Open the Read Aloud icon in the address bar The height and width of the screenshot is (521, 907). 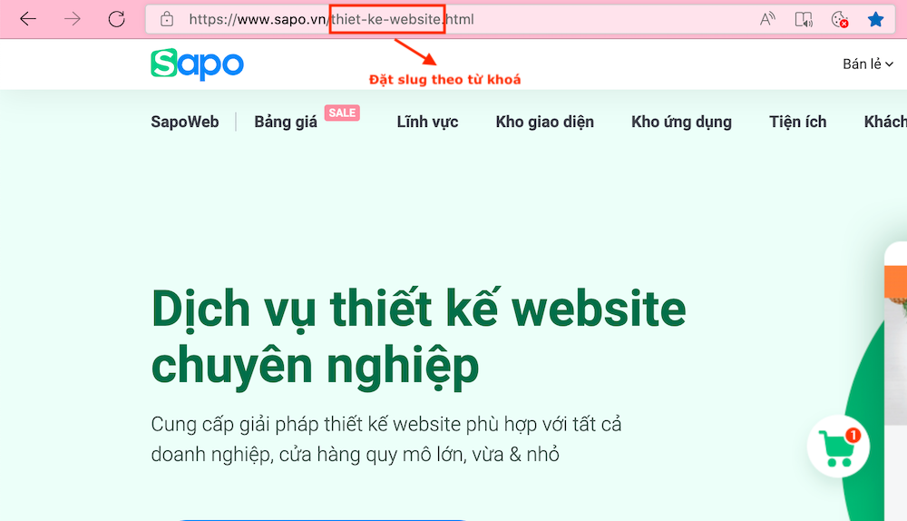pyautogui.click(x=767, y=19)
